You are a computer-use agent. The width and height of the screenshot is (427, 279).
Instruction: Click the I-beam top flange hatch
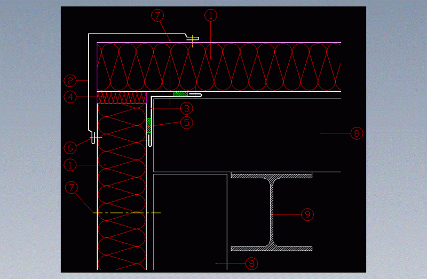[271, 175]
